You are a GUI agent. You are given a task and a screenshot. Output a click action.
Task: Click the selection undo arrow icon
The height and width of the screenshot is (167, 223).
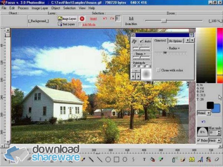click(x=105, y=18)
